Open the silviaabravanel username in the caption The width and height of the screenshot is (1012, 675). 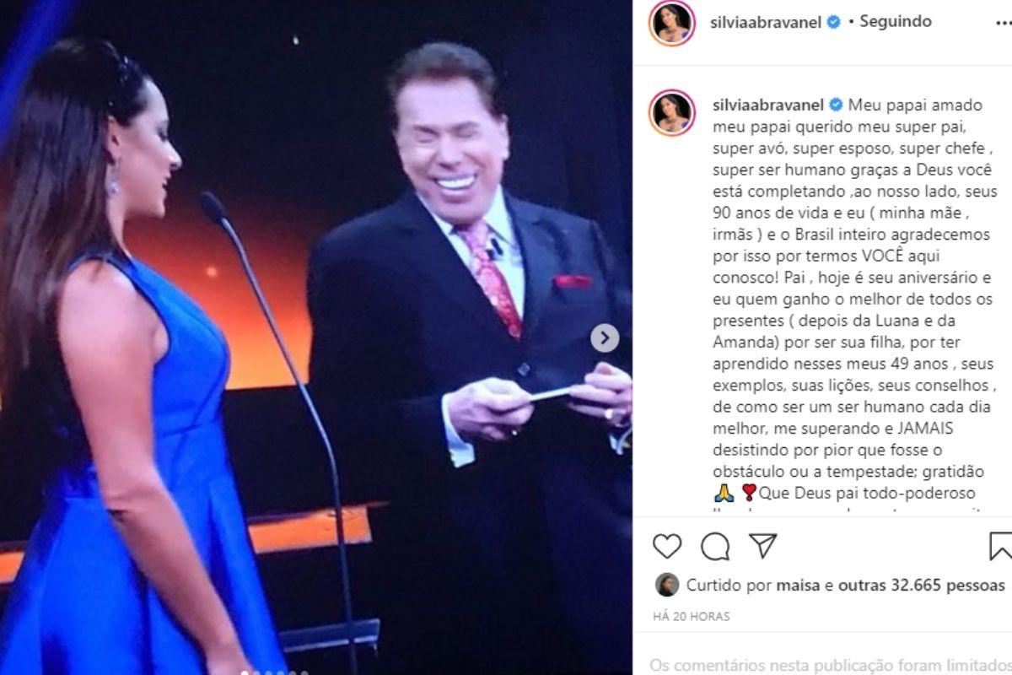pyautogui.click(x=767, y=105)
